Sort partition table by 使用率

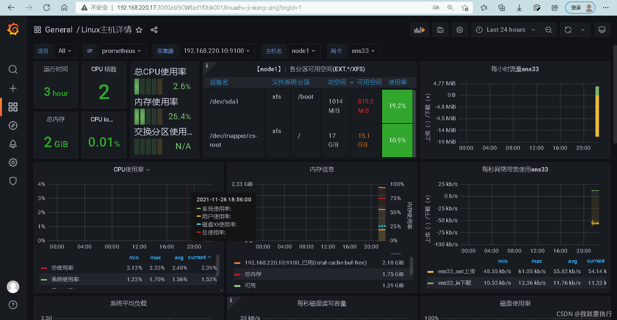coord(398,82)
